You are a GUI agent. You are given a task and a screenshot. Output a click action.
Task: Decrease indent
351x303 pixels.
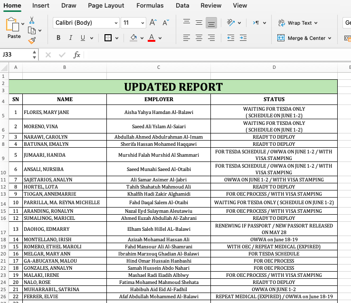point(231,38)
